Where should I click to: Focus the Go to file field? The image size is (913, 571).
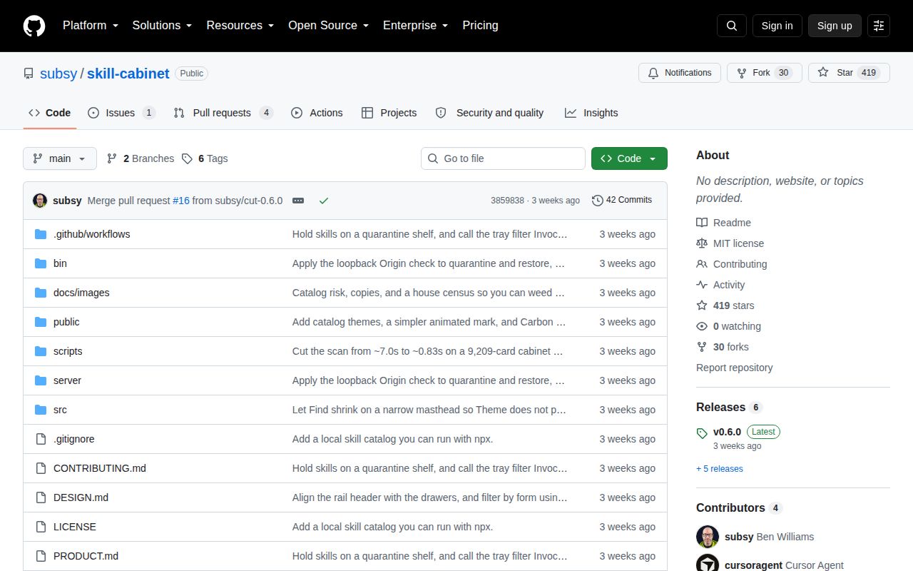[503, 158]
